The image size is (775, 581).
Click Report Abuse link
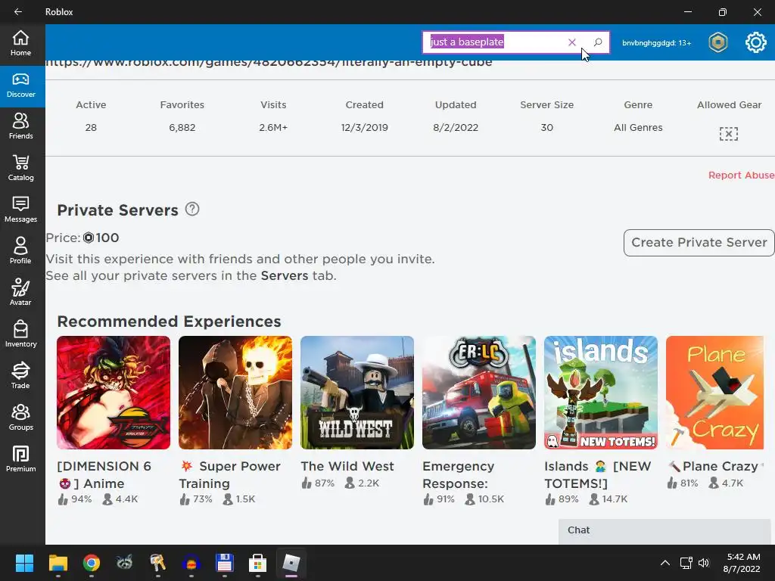coord(741,176)
